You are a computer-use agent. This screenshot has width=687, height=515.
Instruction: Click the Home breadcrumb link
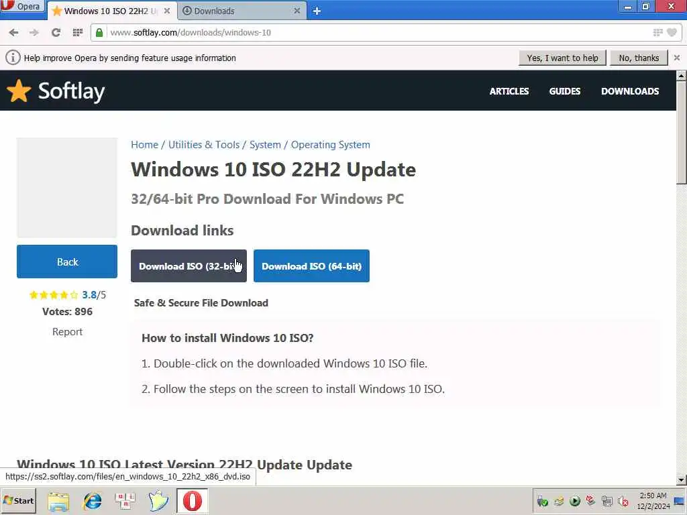pos(145,145)
